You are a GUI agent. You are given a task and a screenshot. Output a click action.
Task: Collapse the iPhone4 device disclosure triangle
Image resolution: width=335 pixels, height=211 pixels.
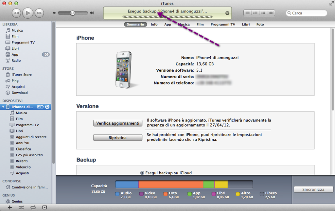(x=3, y=107)
